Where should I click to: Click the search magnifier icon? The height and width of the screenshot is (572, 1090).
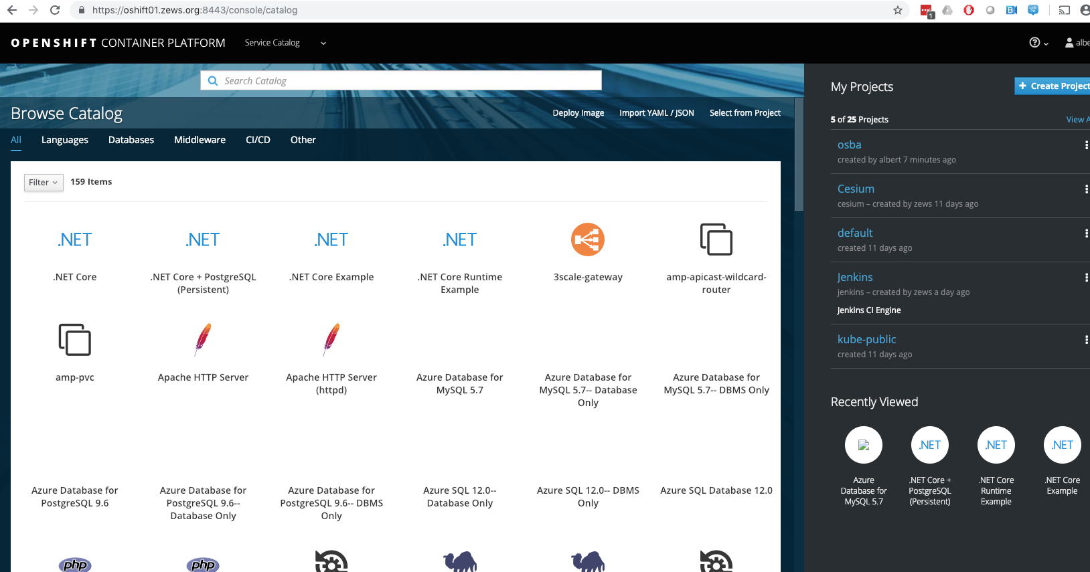tap(213, 81)
